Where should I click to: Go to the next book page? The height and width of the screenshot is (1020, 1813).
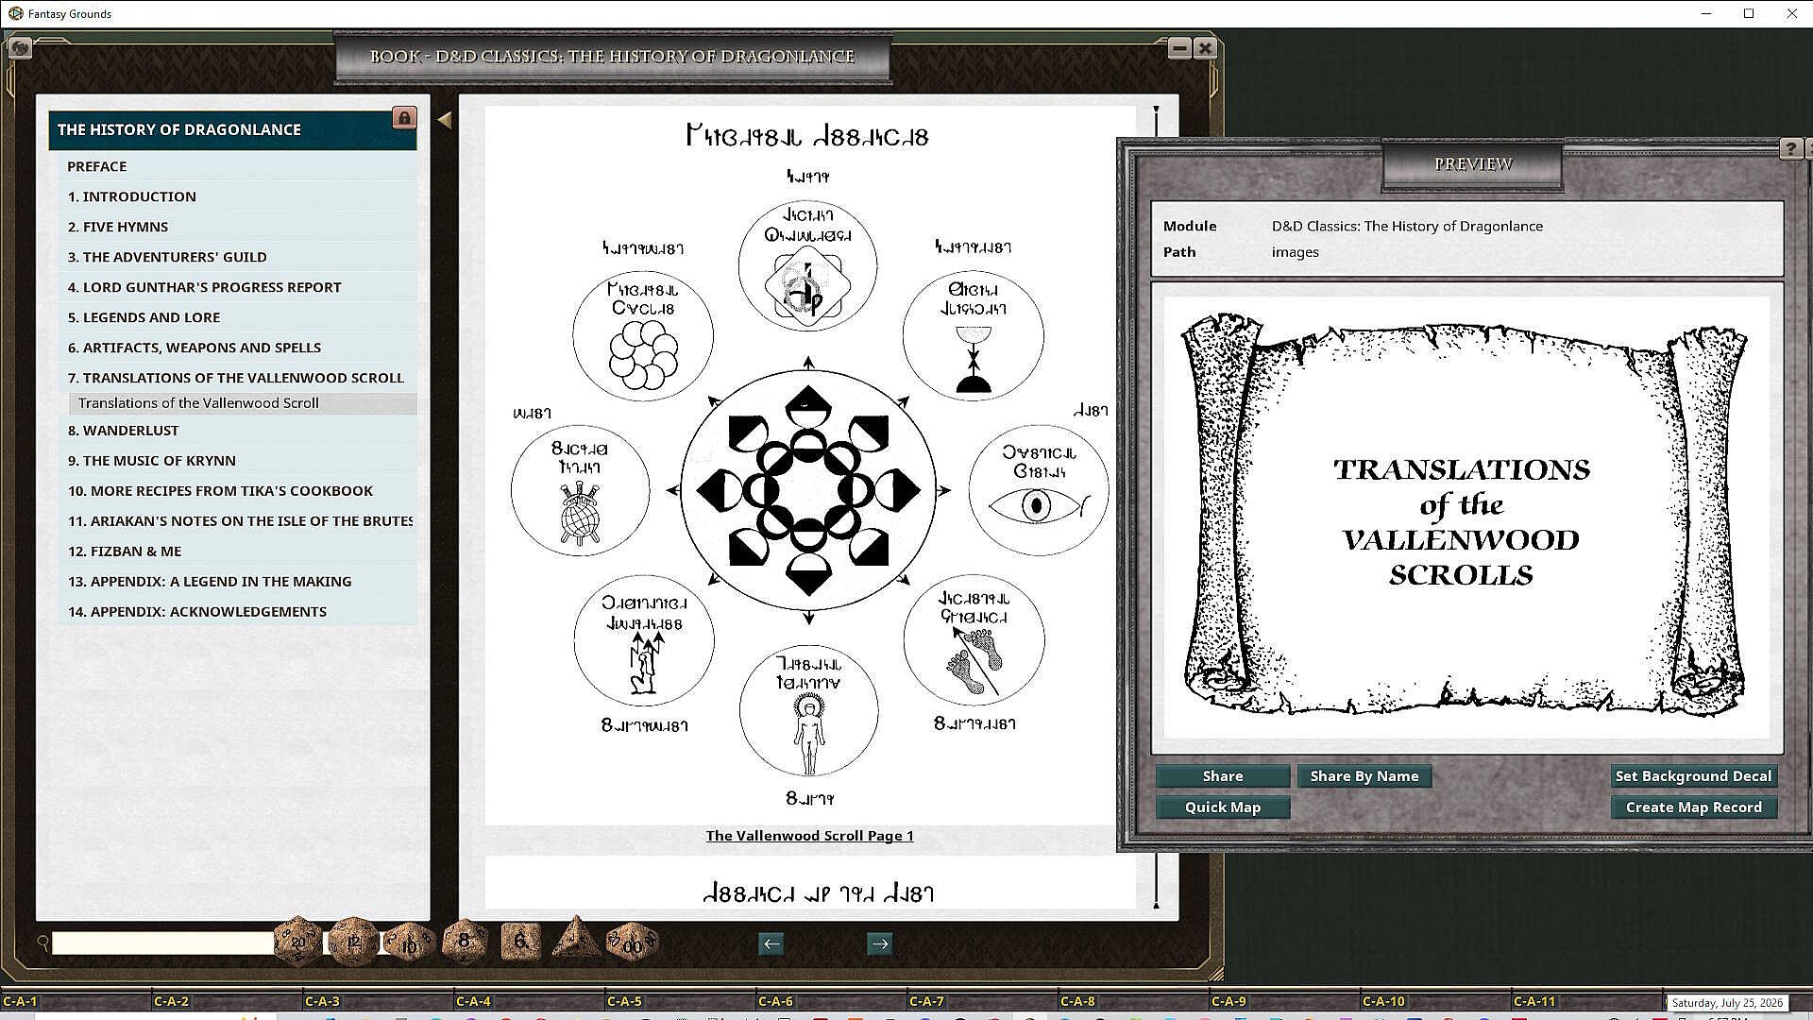click(880, 943)
